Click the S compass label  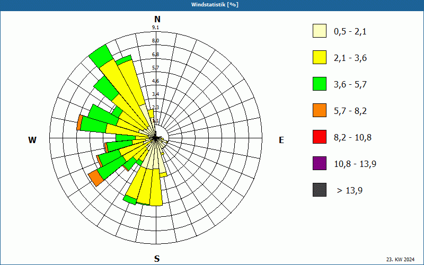[157, 259]
